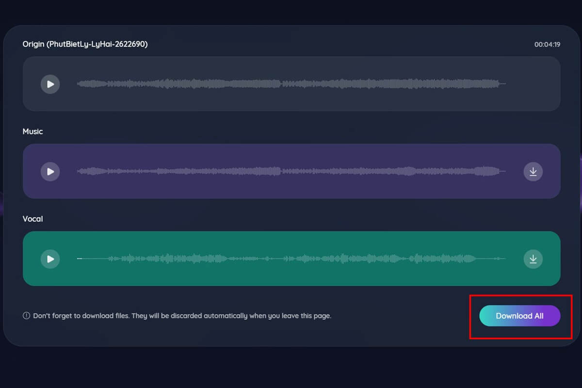The image size is (582, 388).
Task: Click the Download All button
Action: click(x=519, y=316)
